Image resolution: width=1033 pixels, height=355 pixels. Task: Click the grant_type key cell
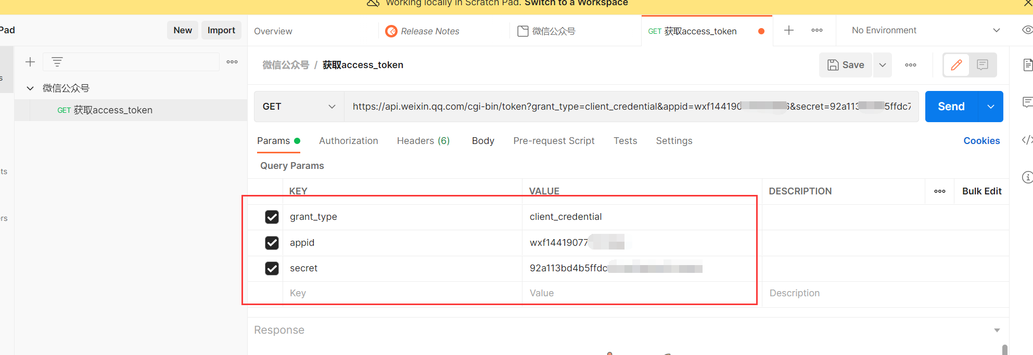click(x=402, y=217)
